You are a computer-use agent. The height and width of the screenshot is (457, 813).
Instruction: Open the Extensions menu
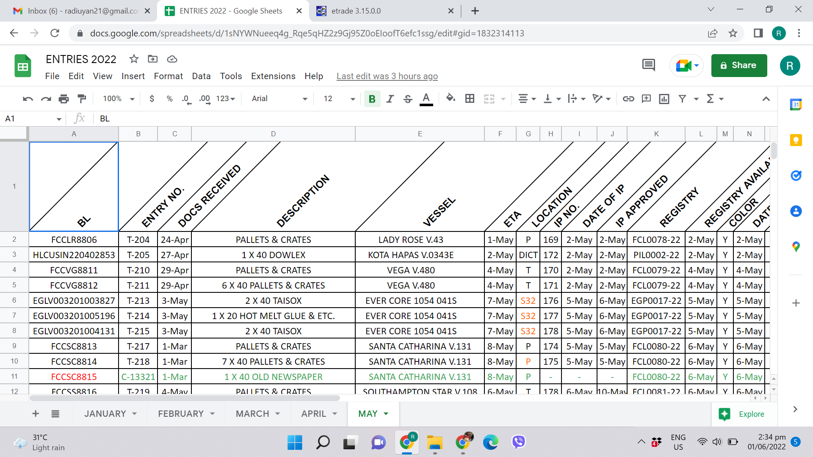coord(273,76)
